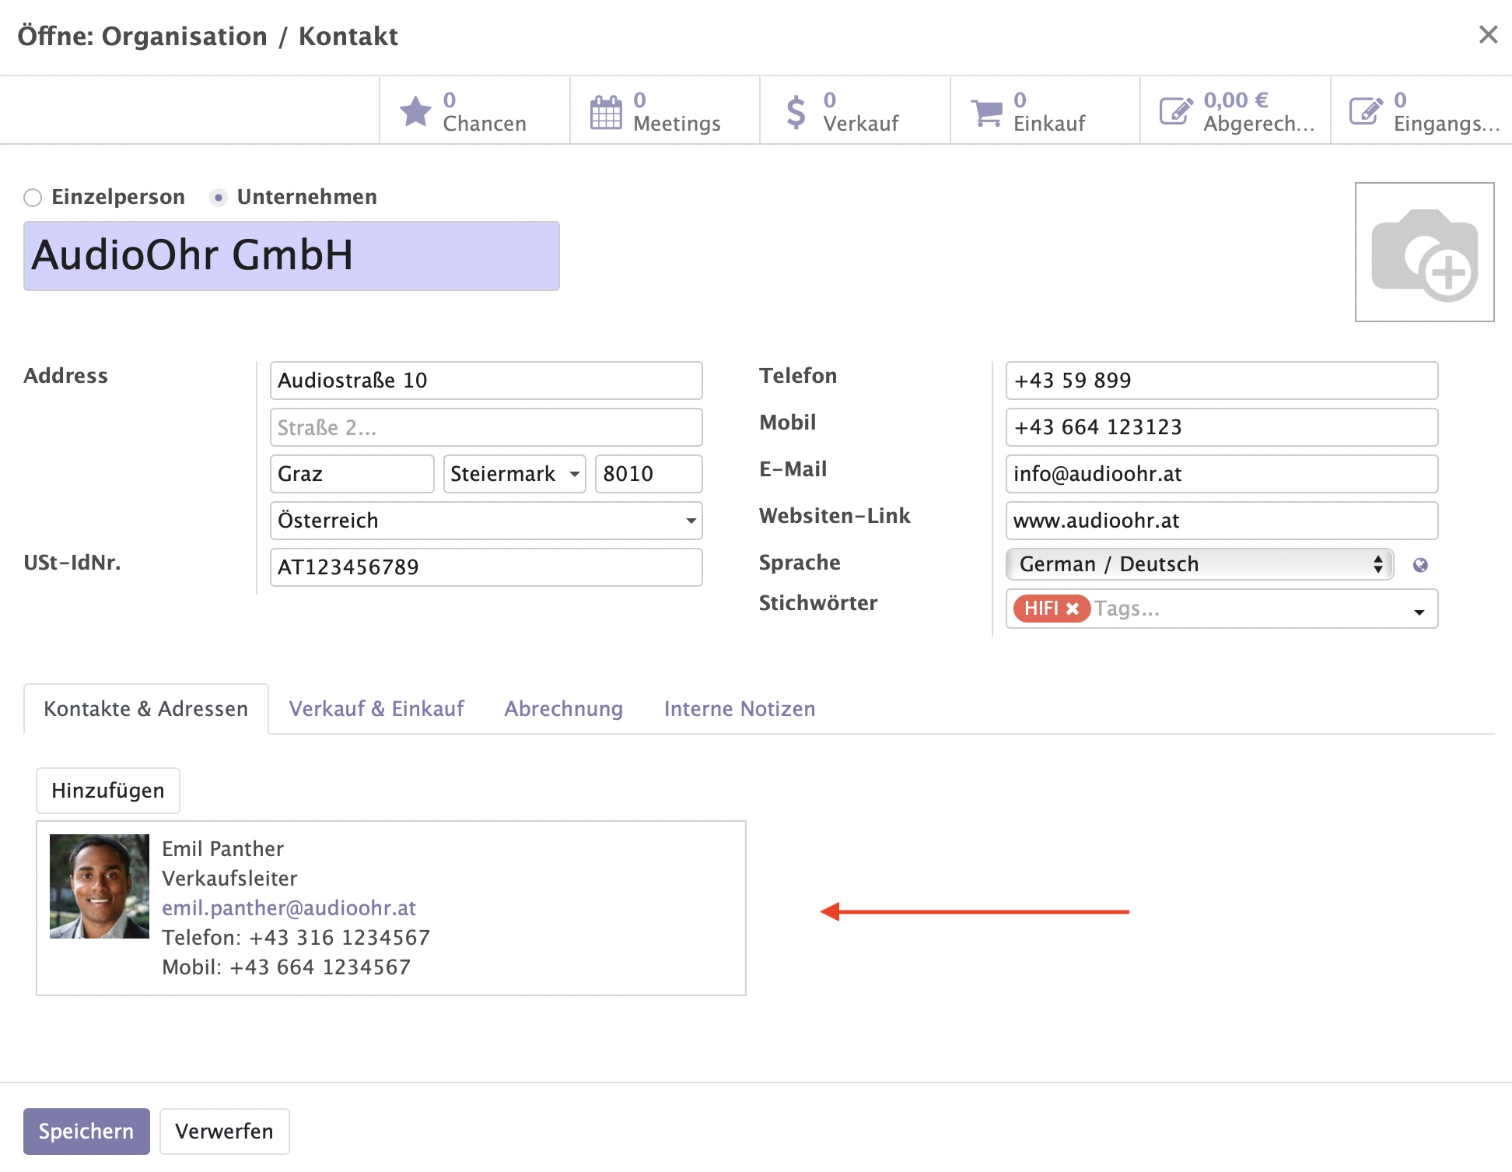The width and height of the screenshot is (1512, 1172).
Task: Click the Audiostraße 10 street field
Action: [486, 381]
